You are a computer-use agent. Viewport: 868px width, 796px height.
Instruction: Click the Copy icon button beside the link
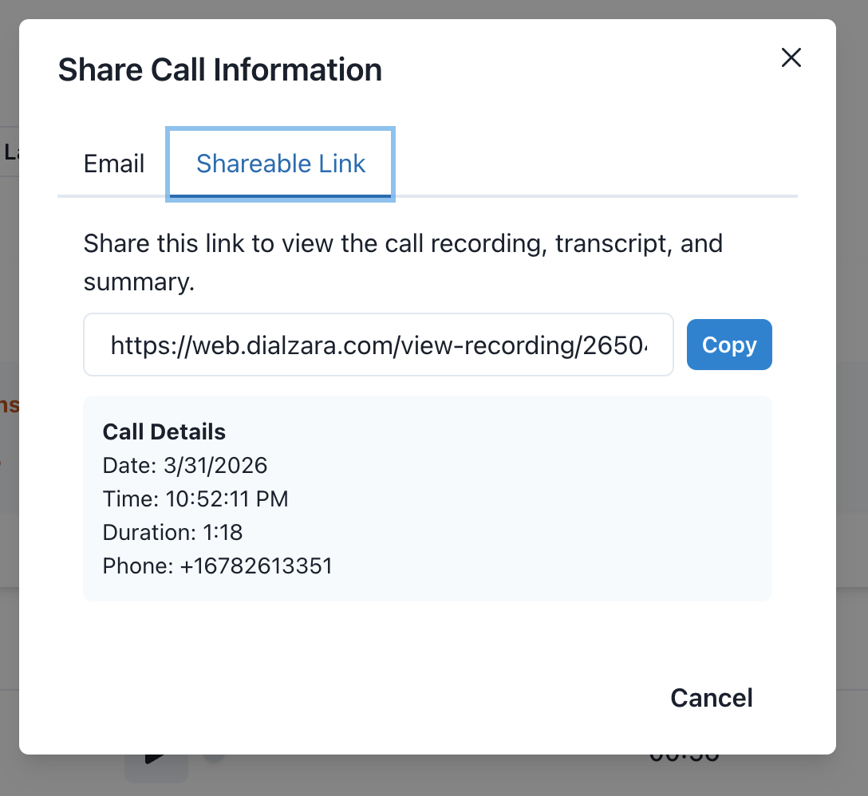[x=728, y=345]
